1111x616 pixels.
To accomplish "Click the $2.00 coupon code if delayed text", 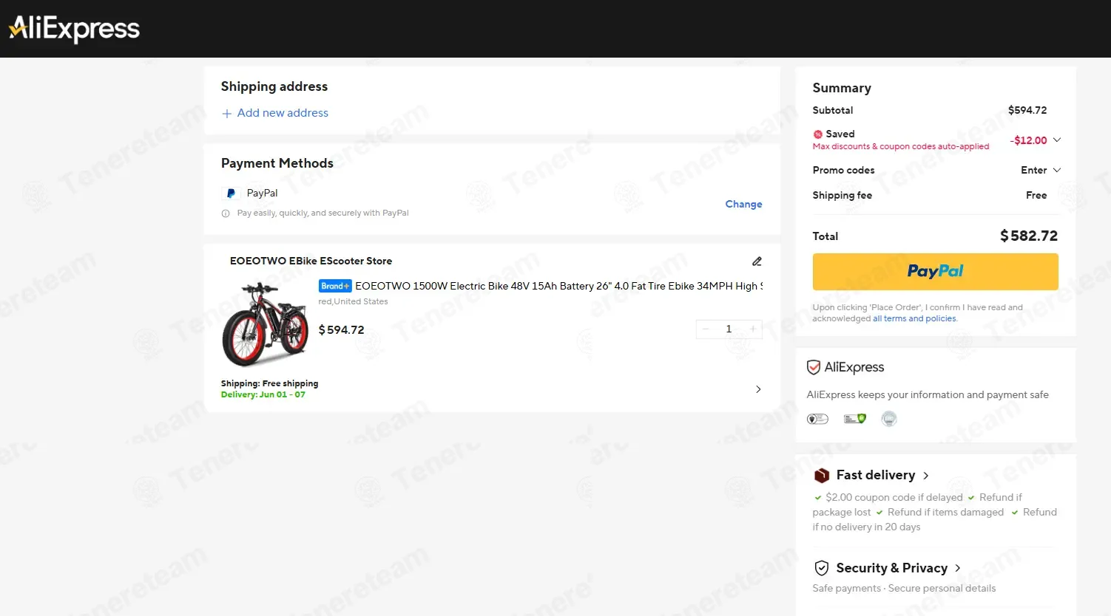I will (x=894, y=498).
